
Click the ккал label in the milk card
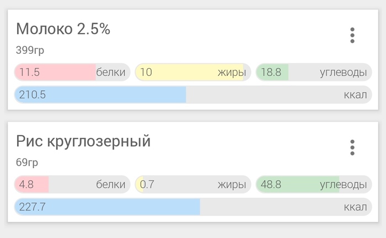(x=355, y=95)
